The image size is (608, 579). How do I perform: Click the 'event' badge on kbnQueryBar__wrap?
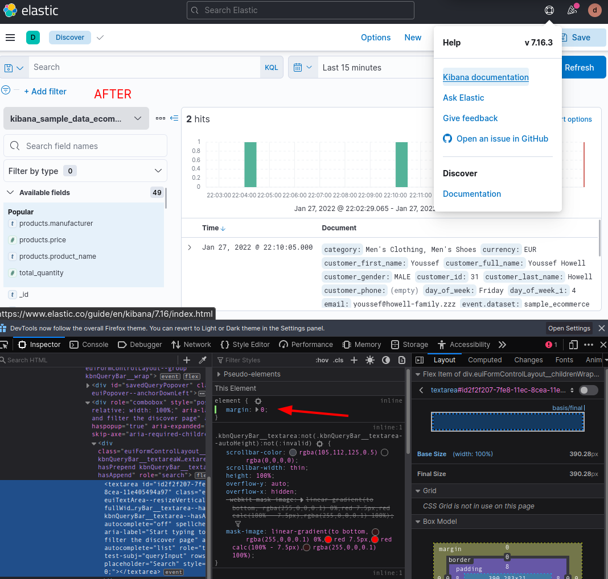(x=170, y=376)
